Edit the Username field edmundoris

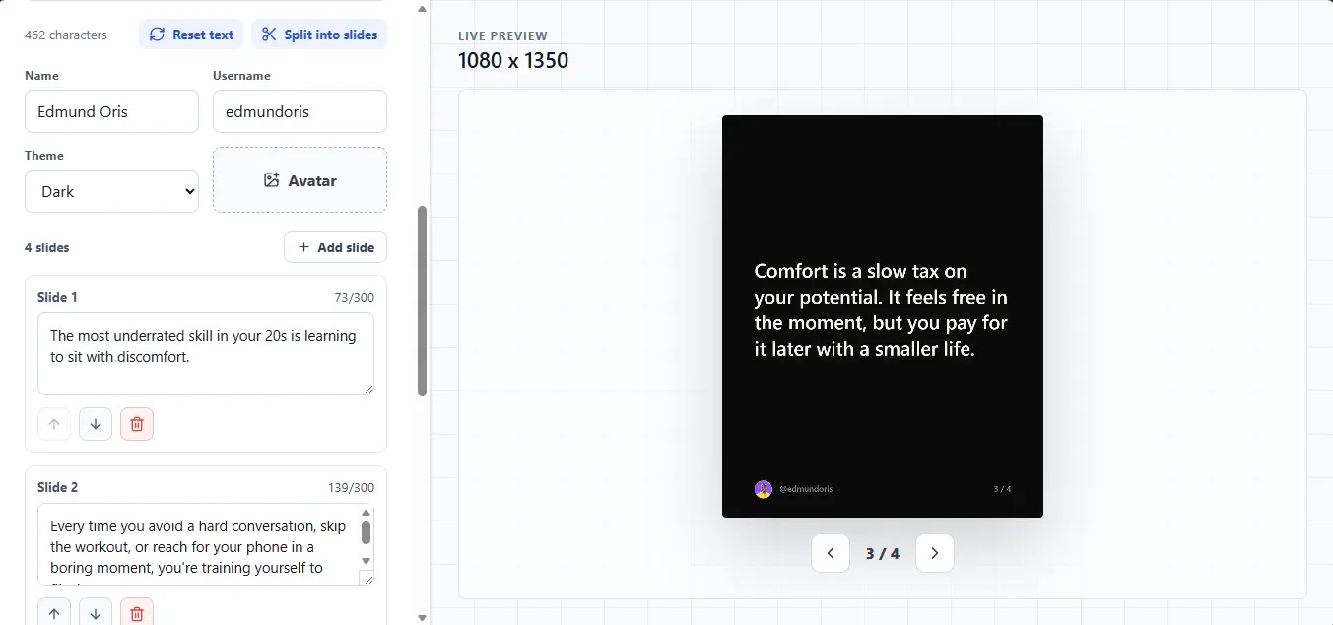(300, 111)
